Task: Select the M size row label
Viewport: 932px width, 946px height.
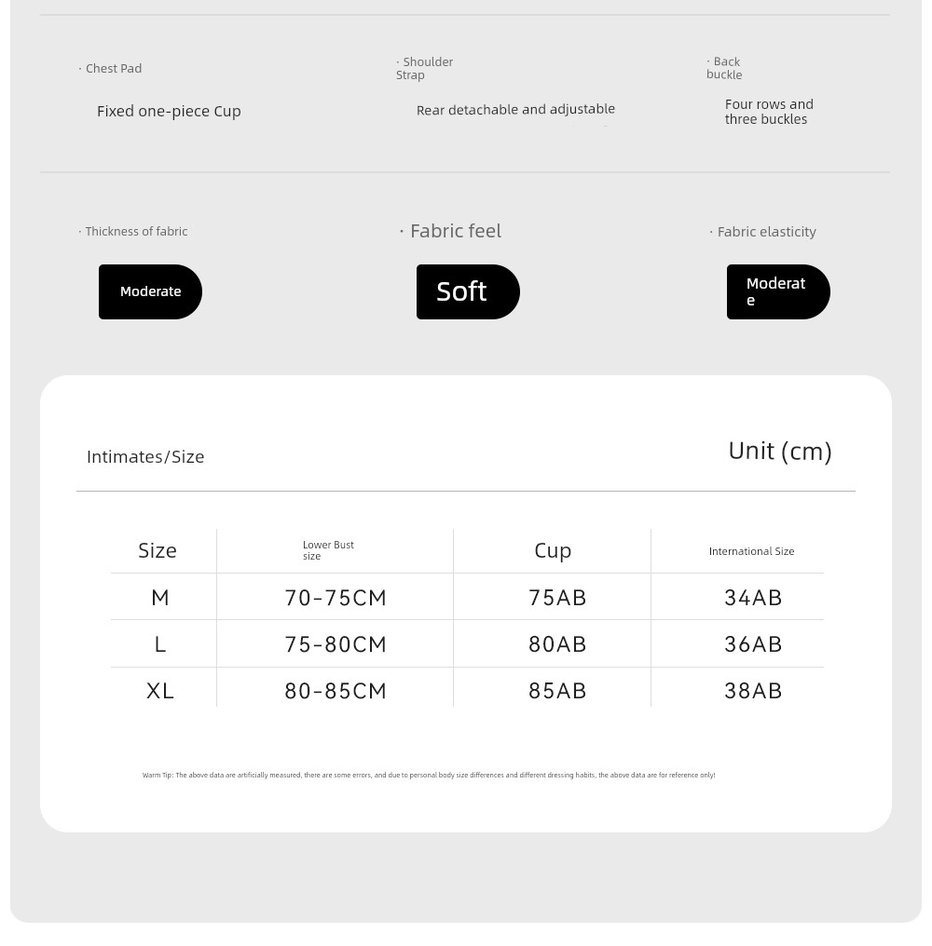Action: click(160, 597)
